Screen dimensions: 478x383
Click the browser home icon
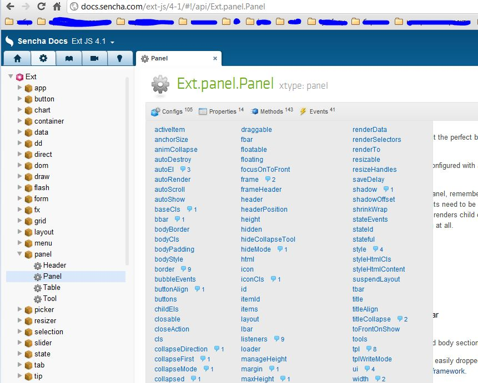pos(57,7)
